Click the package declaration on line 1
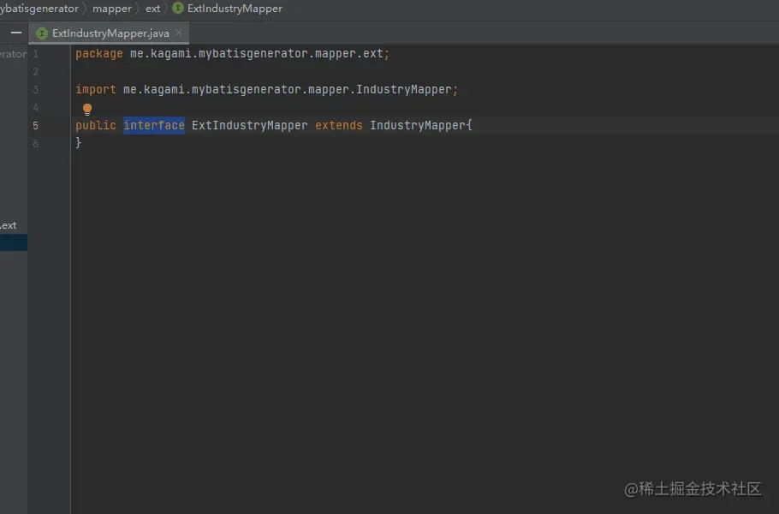 coord(231,53)
